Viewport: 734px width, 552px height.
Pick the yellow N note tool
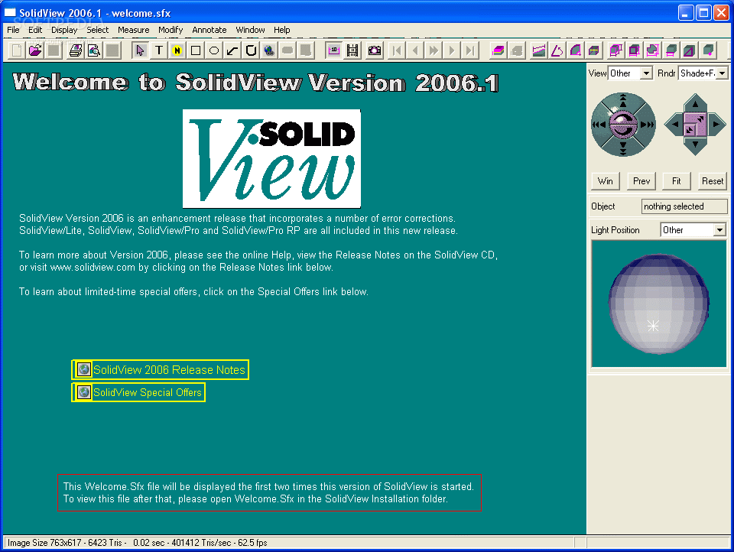click(177, 50)
